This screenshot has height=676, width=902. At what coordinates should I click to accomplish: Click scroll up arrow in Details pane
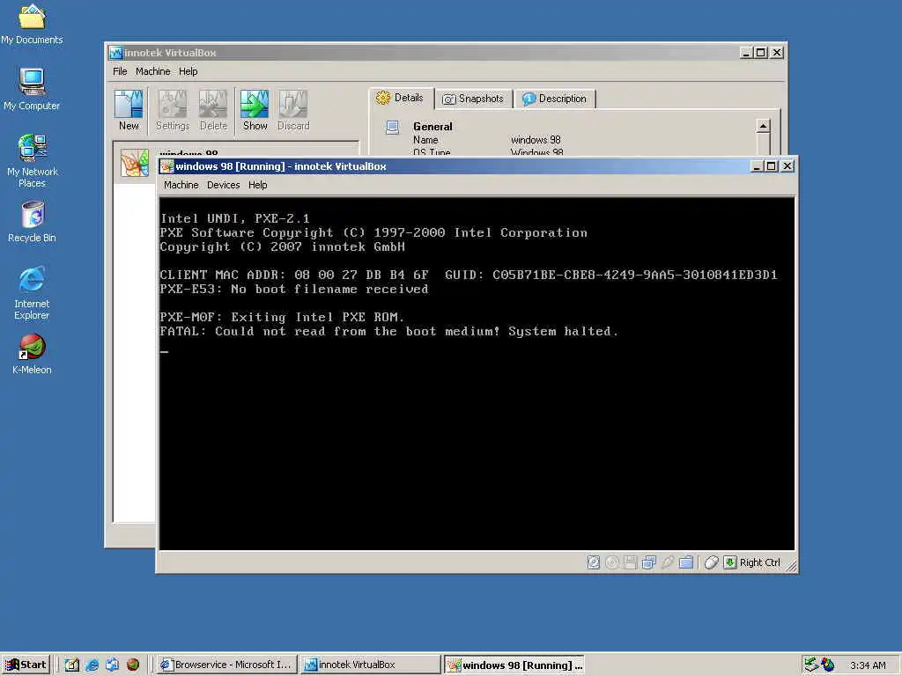pos(764,126)
